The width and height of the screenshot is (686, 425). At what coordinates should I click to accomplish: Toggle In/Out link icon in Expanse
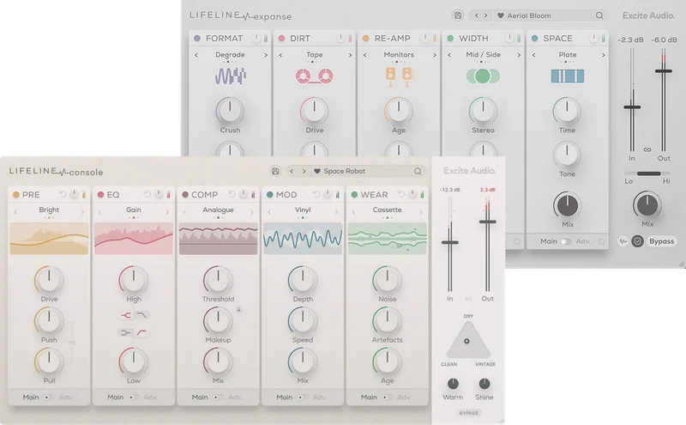pyautogui.click(x=647, y=149)
